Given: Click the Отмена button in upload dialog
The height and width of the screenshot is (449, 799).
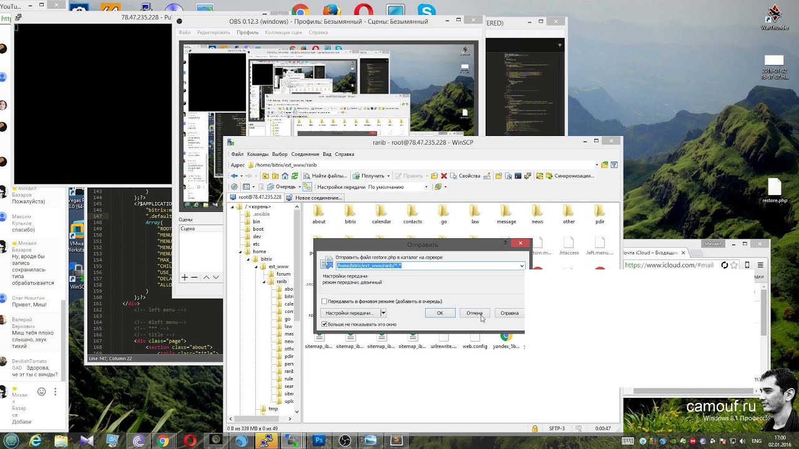Looking at the screenshot, I should (474, 313).
